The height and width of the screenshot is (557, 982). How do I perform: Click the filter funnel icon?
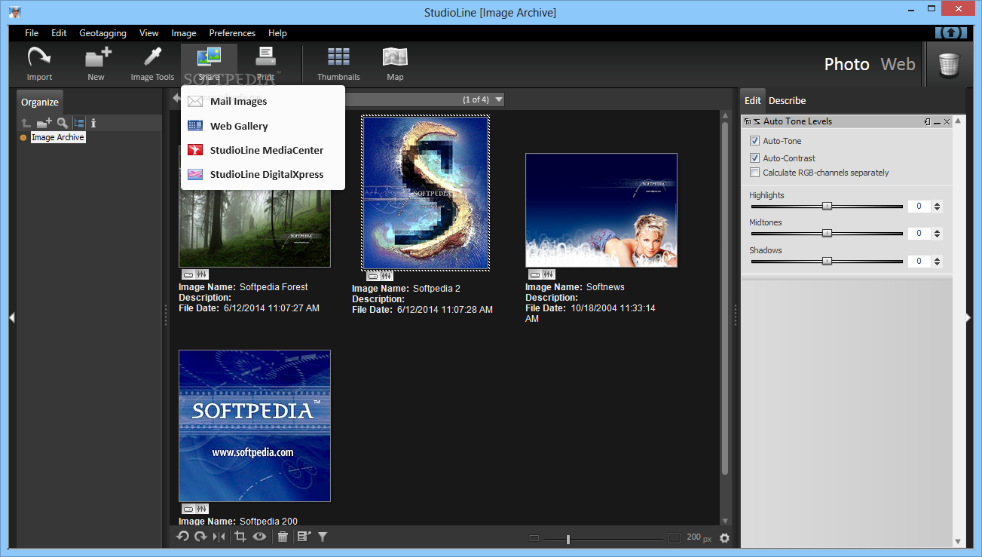pyautogui.click(x=323, y=537)
